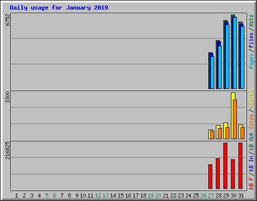The image size is (257, 201).
Task: Click the day 28 red kB bar
Action: pyautogui.click(x=218, y=173)
